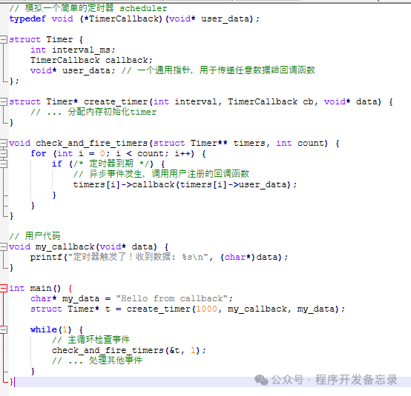
Task: Click the printf call in my_callback
Action: point(159,257)
